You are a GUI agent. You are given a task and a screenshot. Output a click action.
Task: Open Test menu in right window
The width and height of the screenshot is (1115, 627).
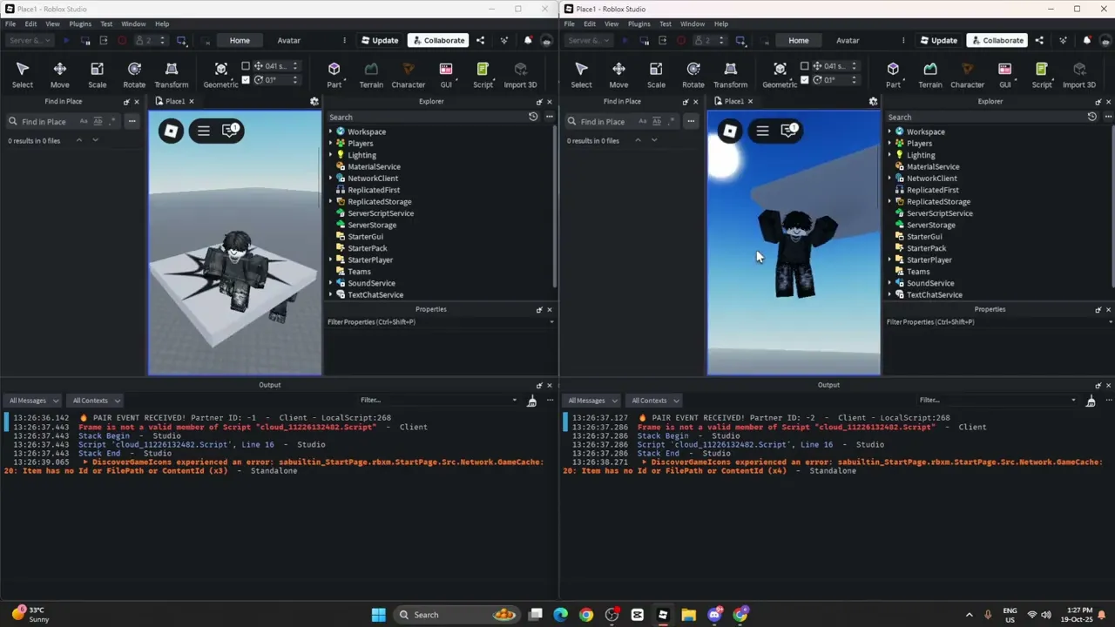666,24
